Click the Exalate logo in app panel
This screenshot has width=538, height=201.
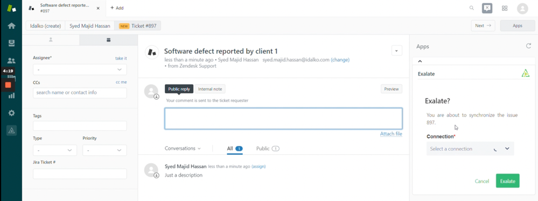coord(525,73)
